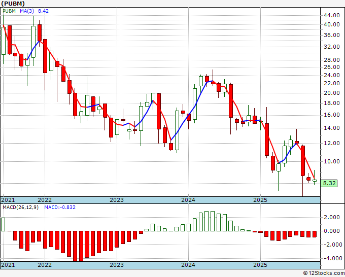This screenshot has height=277, width=345.
Task: Click the MA(3) indicator label
Action: [x=27, y=11]
